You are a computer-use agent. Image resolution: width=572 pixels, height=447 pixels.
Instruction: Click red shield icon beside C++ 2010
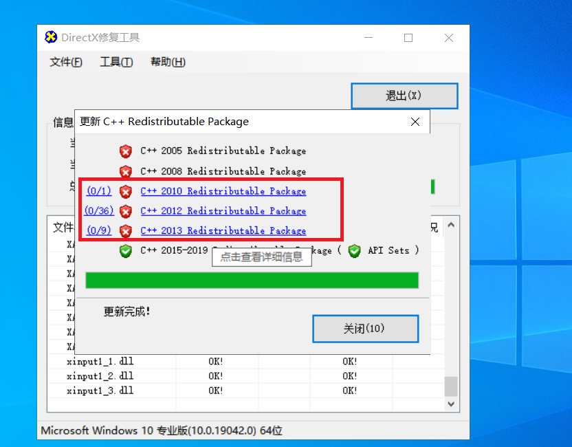coord(126,191)
